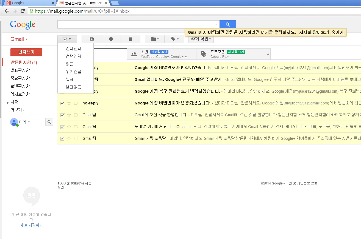Click the browser reload icon

click(23, 11)
